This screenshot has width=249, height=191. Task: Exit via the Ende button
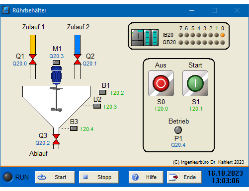coord(184,177)
